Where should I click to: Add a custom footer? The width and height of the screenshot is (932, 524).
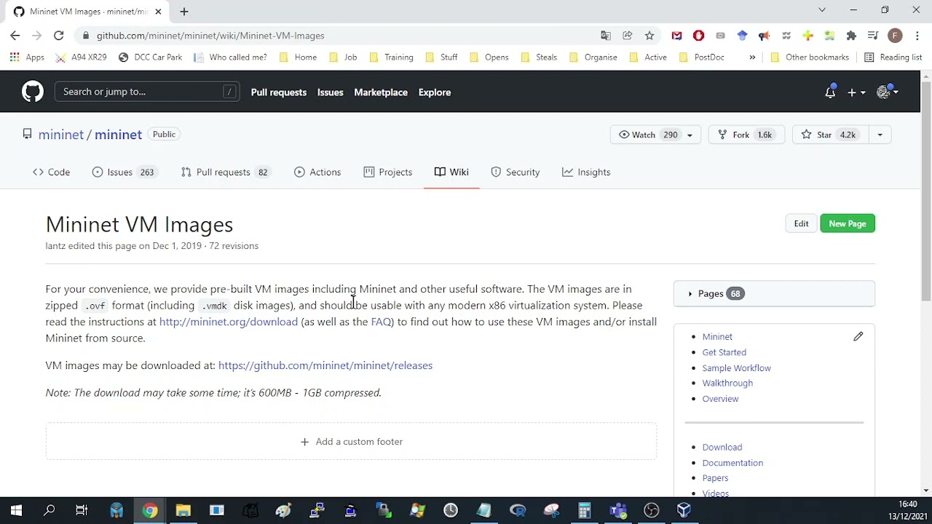click(351, 442)
